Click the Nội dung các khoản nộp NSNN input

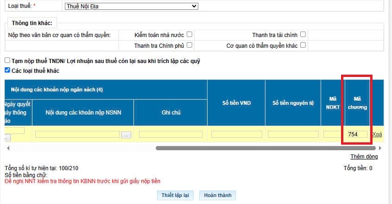tap(77, 134)
